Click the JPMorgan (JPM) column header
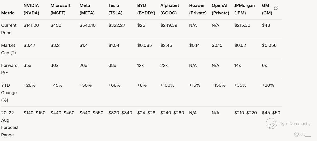317x141 pixels. pos(244,9)
